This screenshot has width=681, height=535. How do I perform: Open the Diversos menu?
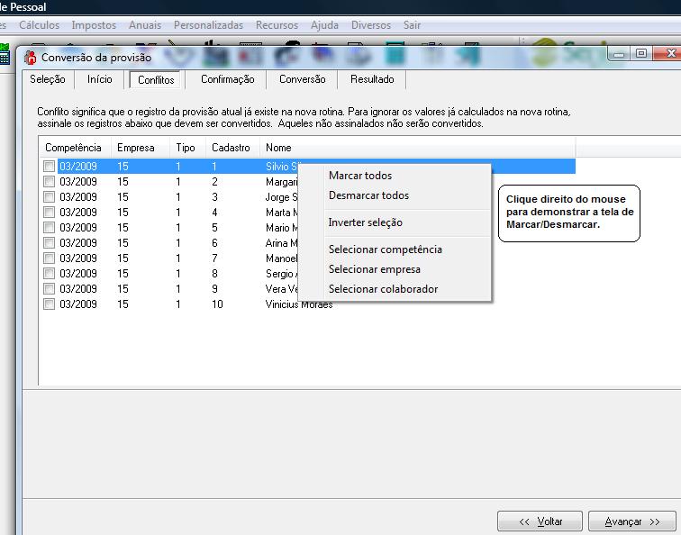[371, 25]
